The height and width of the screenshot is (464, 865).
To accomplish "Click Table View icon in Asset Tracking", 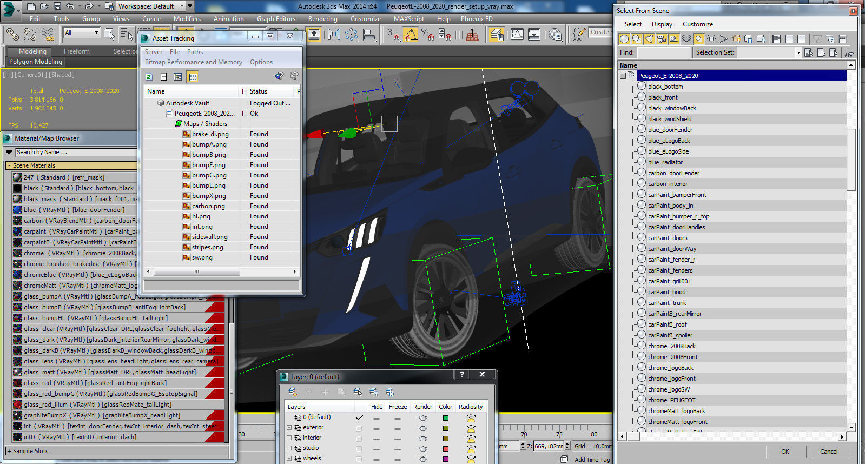I will (x=193, y=77).
